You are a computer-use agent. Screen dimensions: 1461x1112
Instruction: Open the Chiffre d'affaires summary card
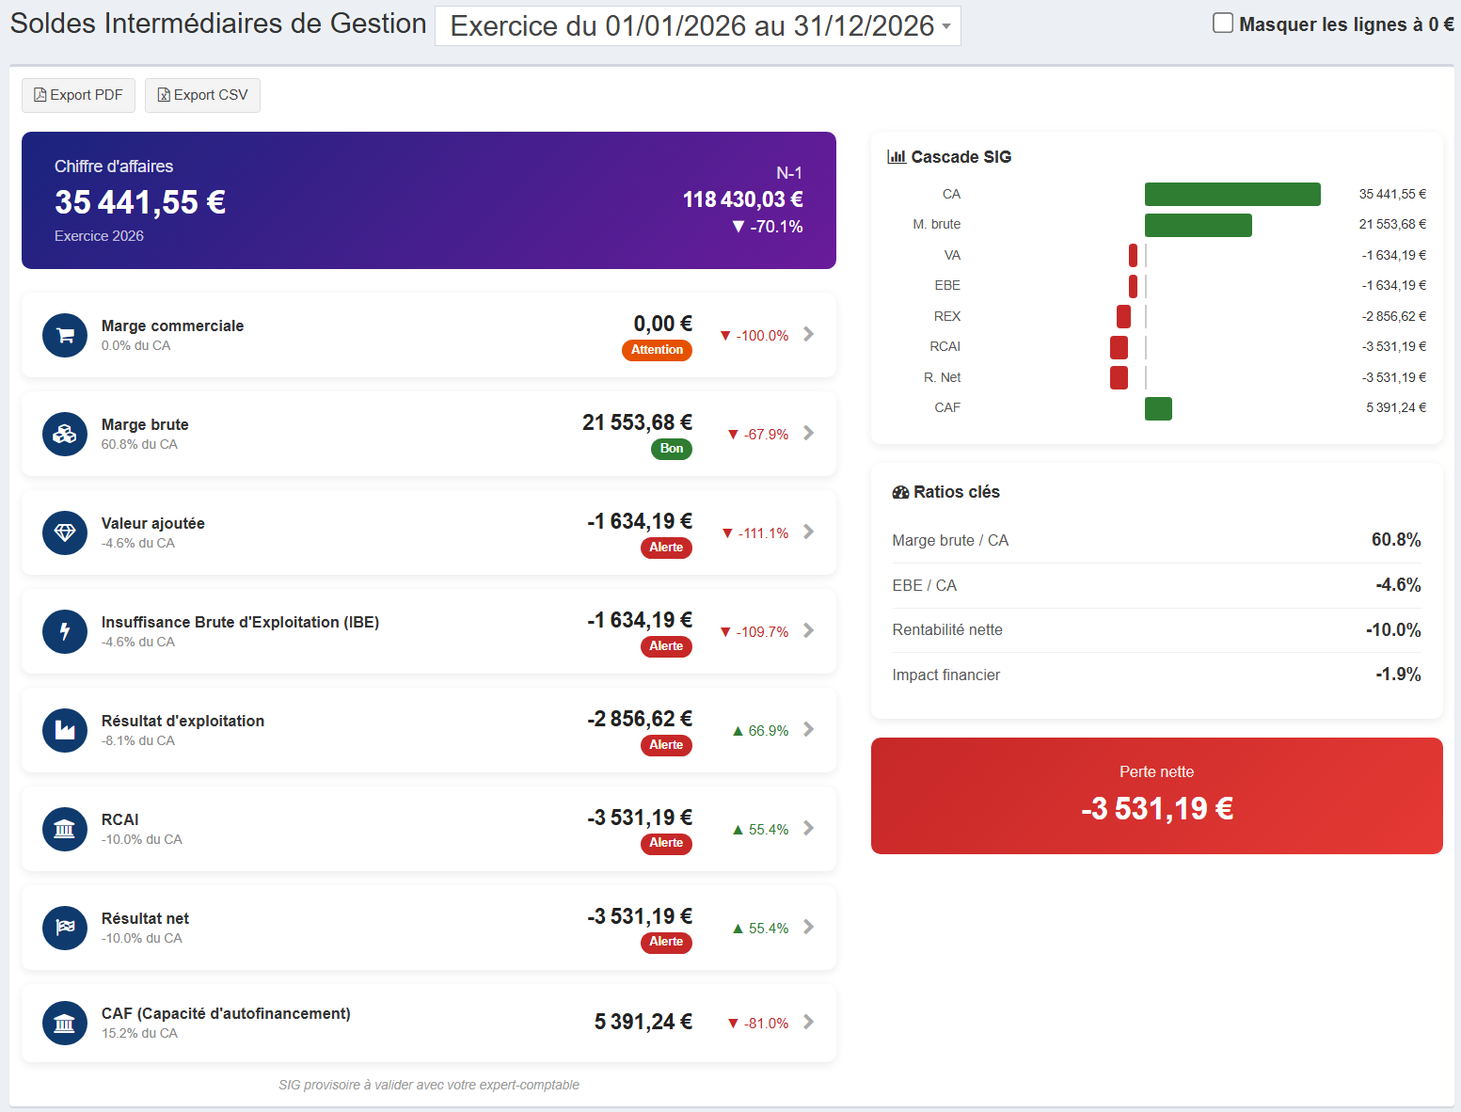click(x=429, y=200)
